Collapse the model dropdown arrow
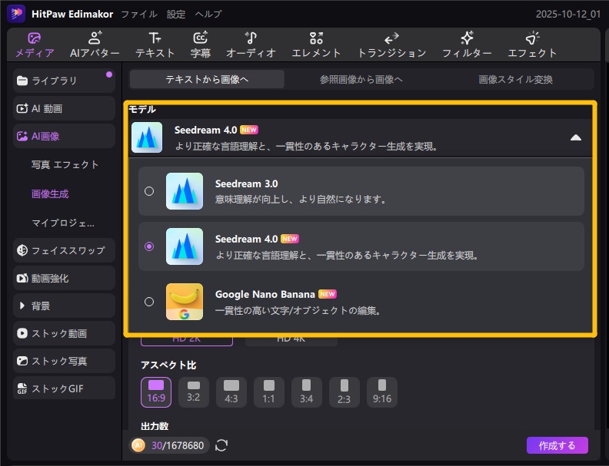The height and width of the screenshot is (466, 609). (x=576, y=137)
